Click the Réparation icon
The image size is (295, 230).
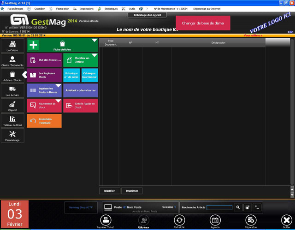tap(251, 221)
